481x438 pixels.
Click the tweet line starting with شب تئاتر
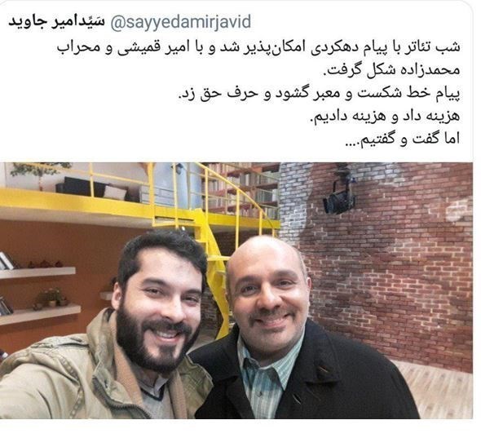click(259, 49)
